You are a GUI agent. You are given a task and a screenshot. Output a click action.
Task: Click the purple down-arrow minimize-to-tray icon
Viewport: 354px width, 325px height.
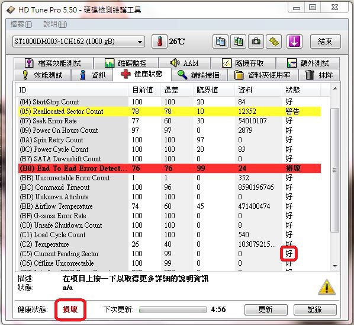pos(294,42)
